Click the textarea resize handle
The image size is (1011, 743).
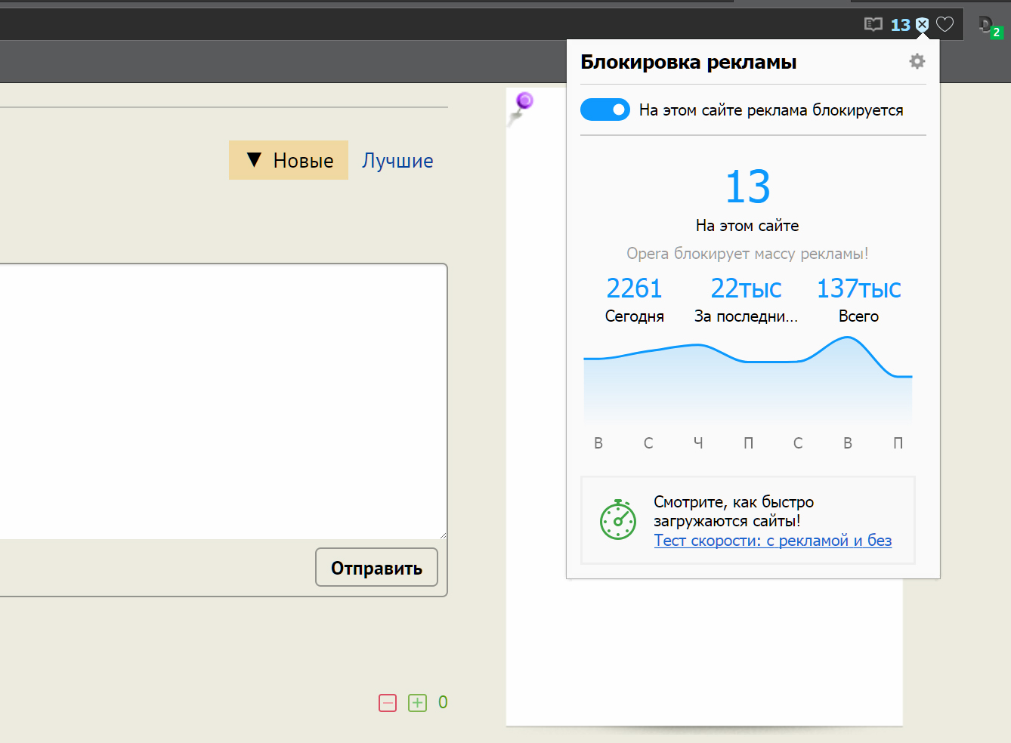[x=443, y=535]
